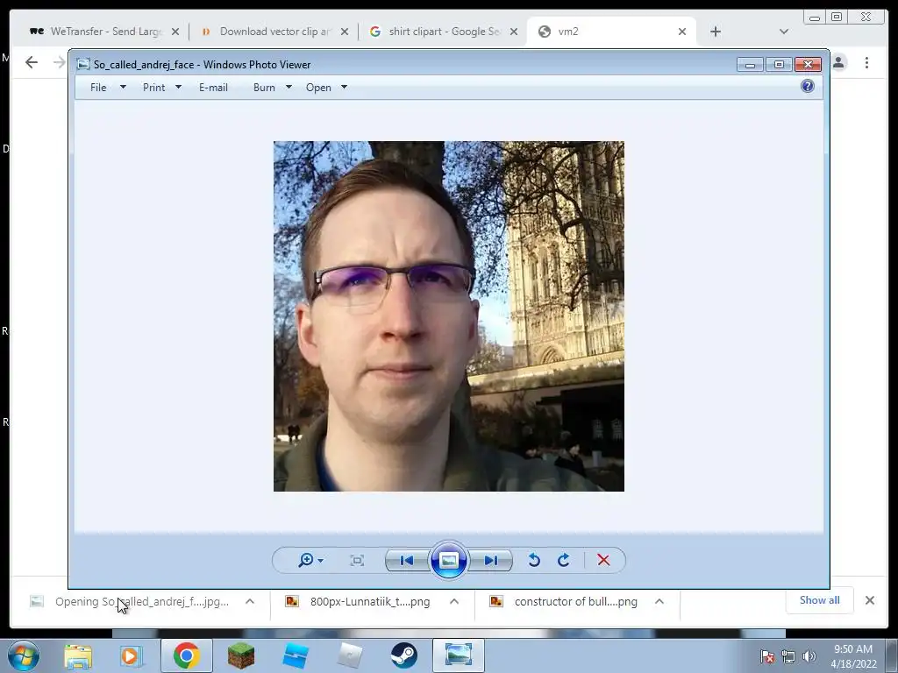Expand the Burn dropdown arrow

pos(289,87)
